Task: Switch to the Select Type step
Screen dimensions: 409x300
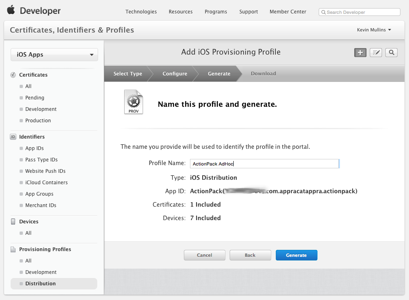Action: [127, 73]
